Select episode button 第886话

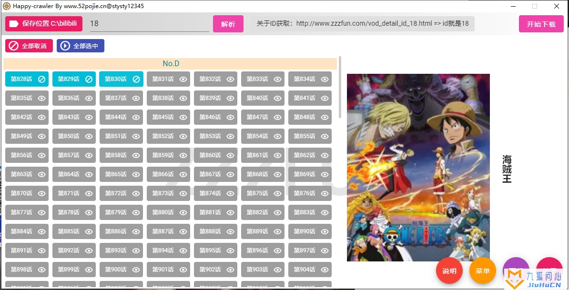(121, 231)
